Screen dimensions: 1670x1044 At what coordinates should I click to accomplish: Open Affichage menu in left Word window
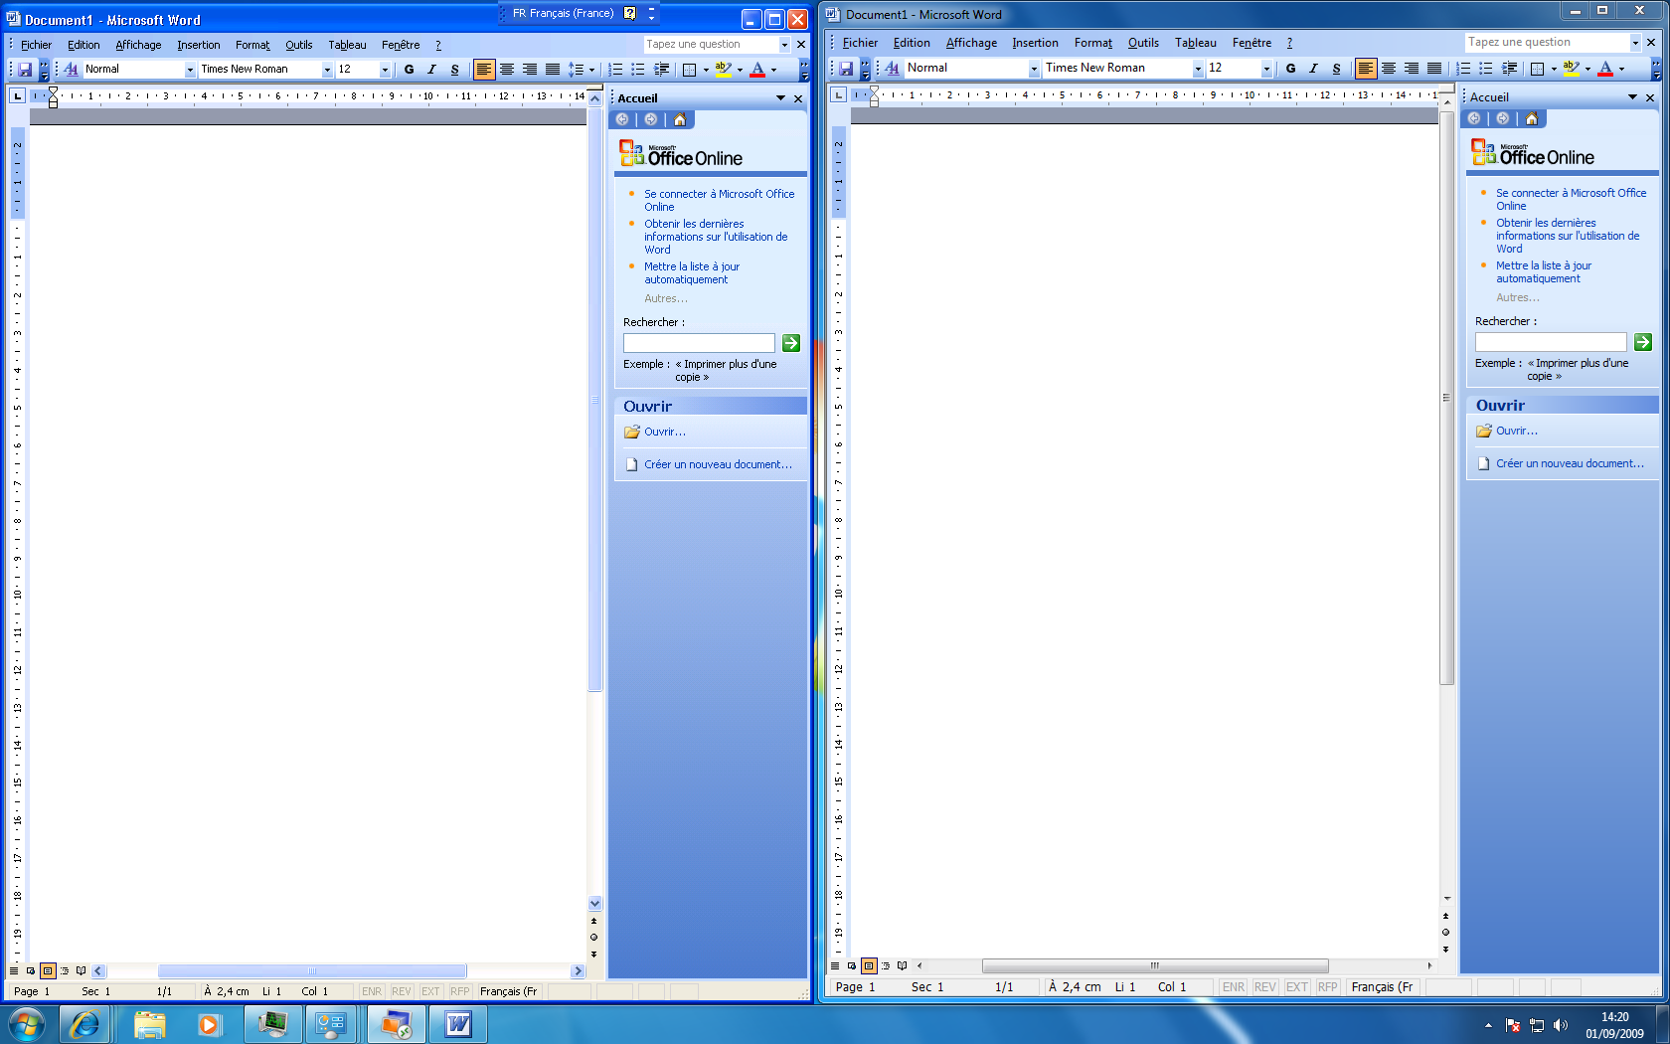click(138, 45)
